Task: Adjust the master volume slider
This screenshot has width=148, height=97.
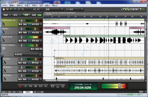Action: point(120,86)
